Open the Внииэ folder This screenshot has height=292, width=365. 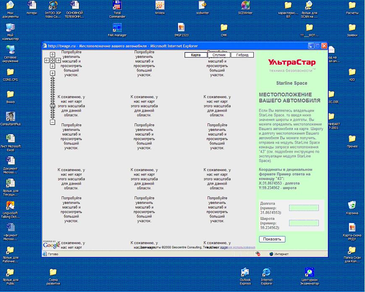click(x=10, y=97)
